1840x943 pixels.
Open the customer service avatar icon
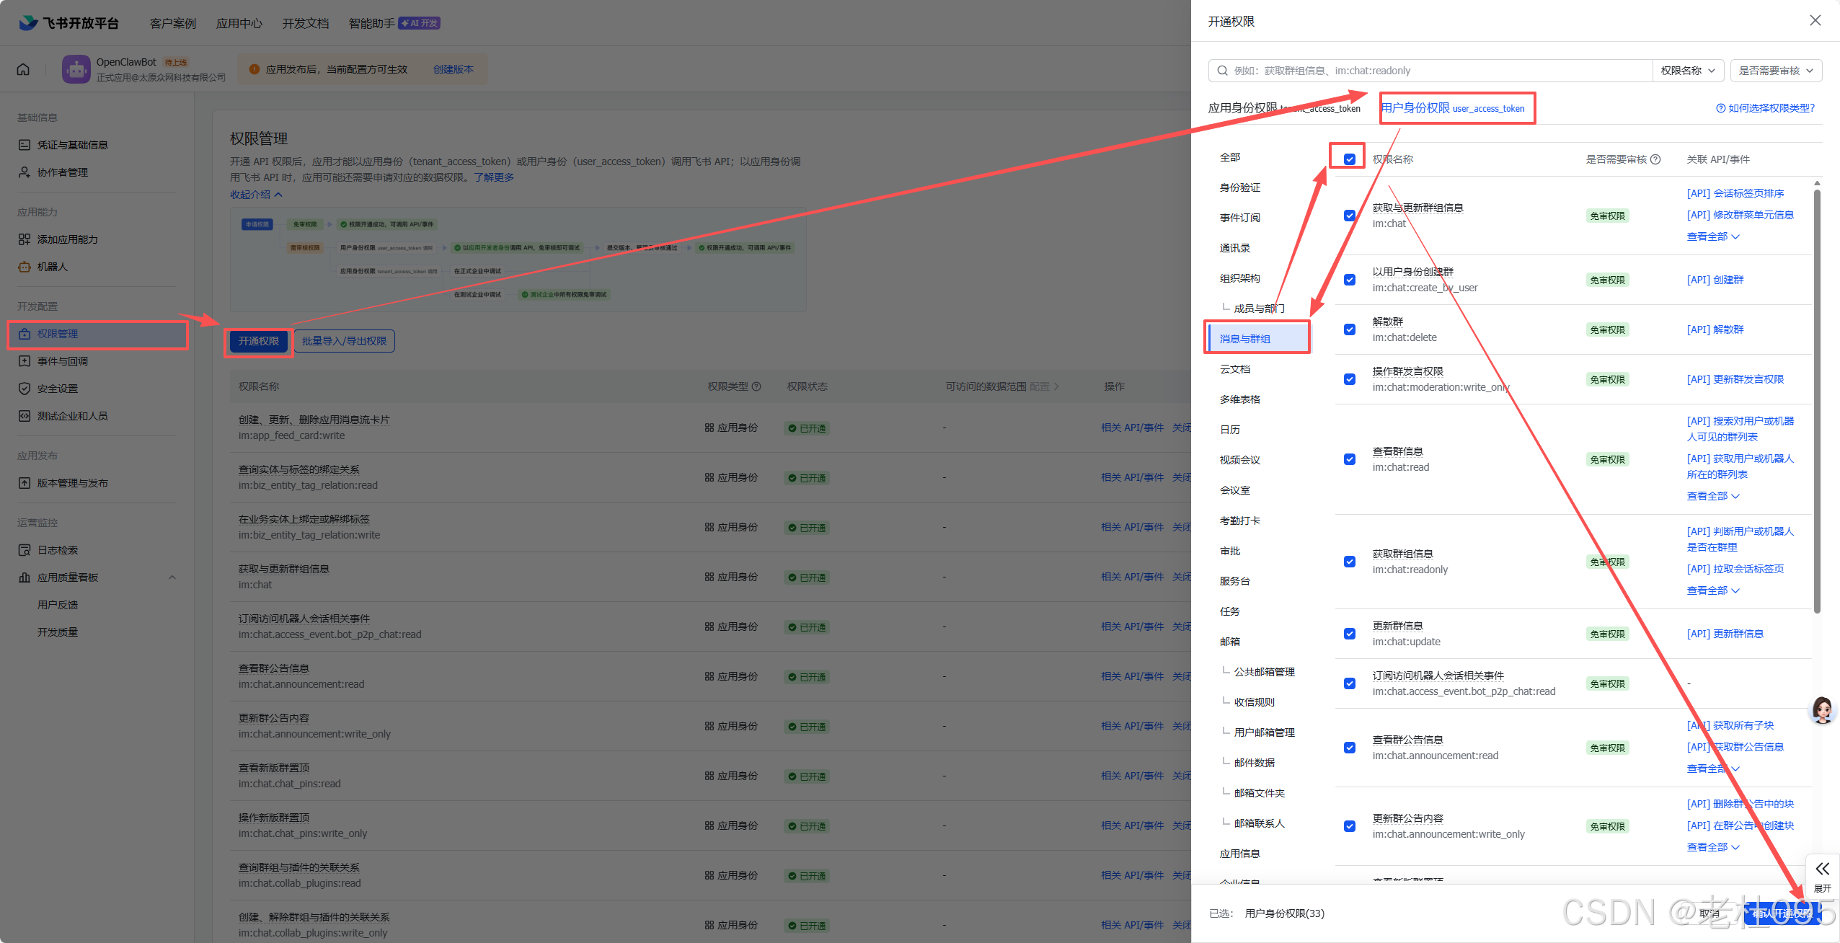[x=1822, y=710]
